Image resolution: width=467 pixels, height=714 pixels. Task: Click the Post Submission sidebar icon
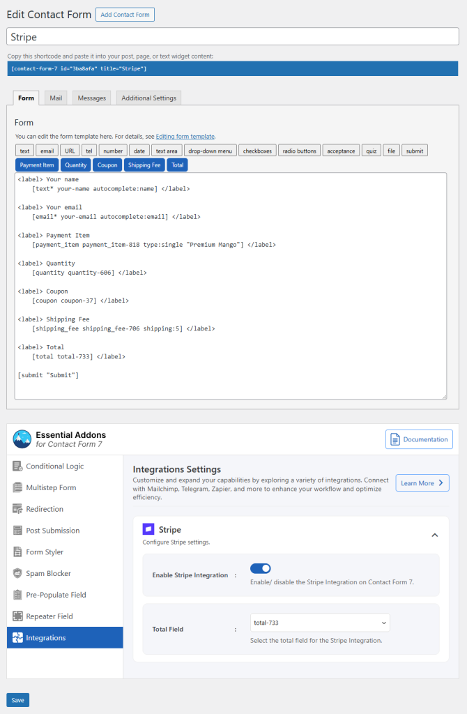pos(17,530)
